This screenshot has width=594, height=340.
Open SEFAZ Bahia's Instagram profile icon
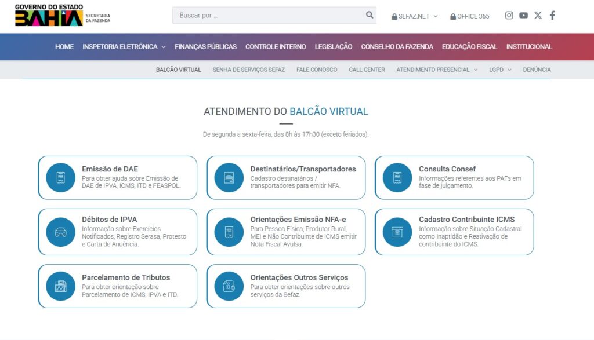pos(509,16)
